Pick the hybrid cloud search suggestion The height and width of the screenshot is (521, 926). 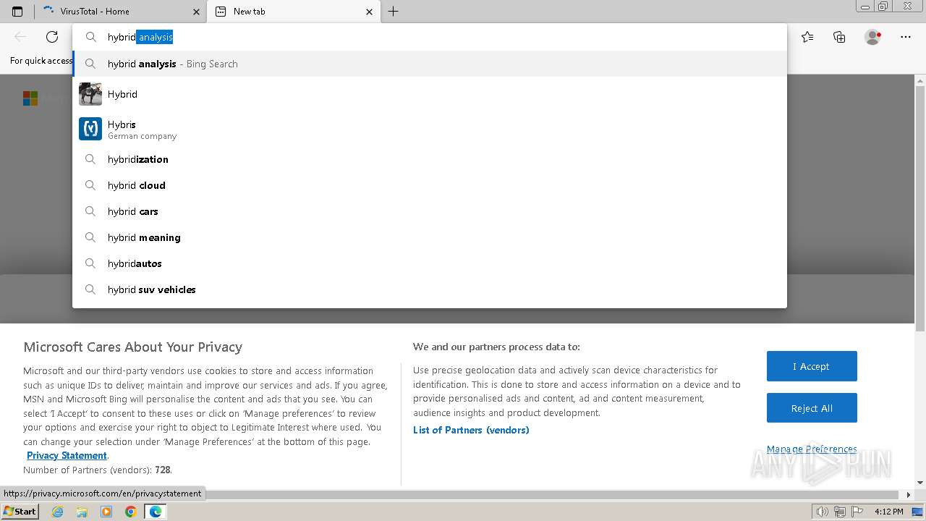(x=430, y=185)
